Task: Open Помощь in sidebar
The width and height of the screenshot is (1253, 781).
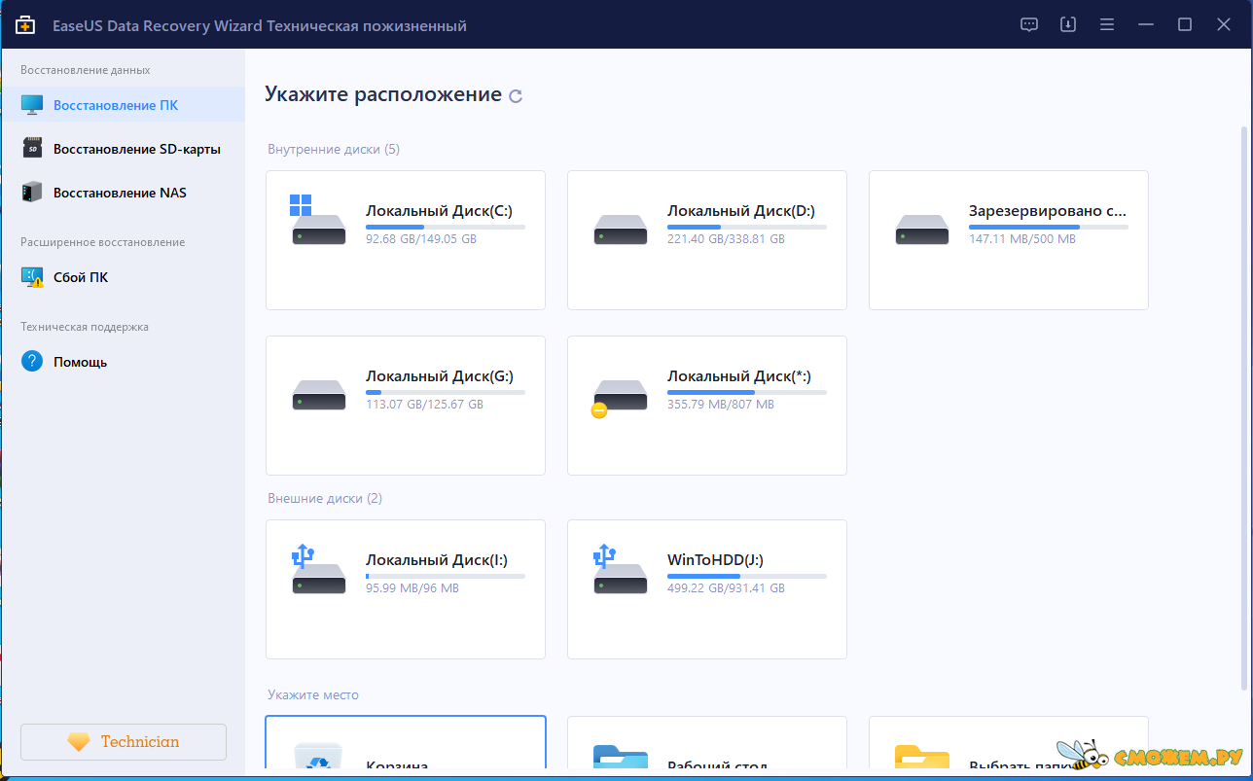Action: coord(123,362)
